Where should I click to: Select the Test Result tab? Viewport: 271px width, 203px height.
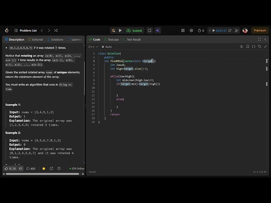132,39
